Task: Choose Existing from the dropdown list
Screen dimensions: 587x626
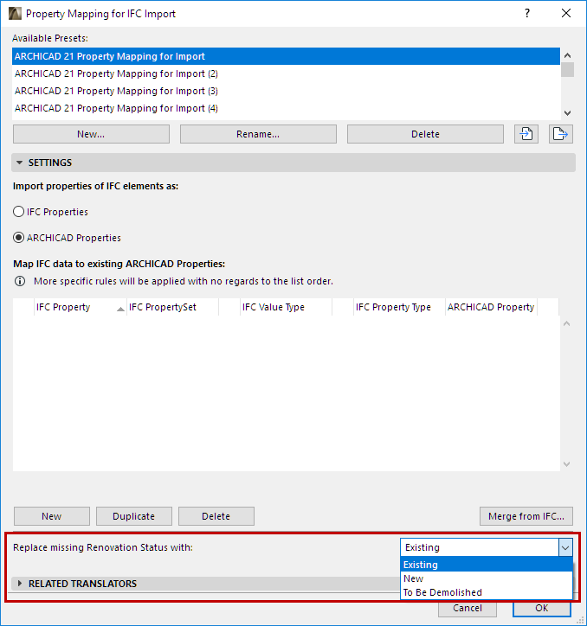Action: point(487,565)
